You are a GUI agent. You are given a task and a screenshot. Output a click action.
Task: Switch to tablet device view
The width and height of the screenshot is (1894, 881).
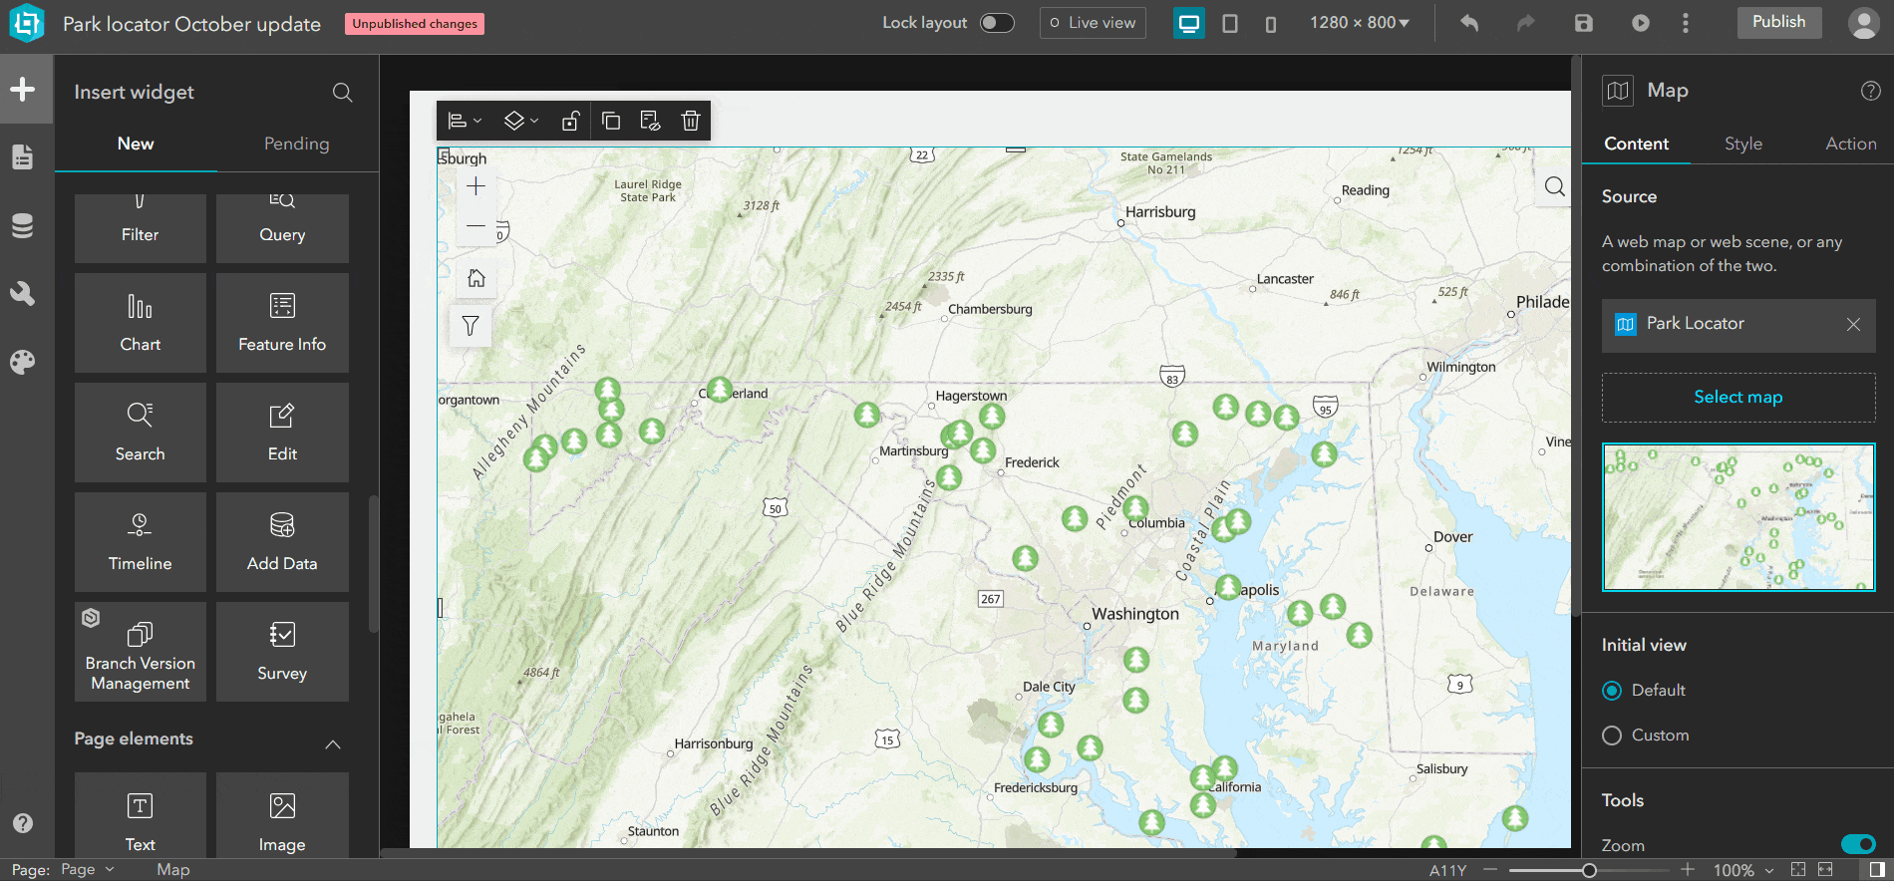tap(1230, 23)
